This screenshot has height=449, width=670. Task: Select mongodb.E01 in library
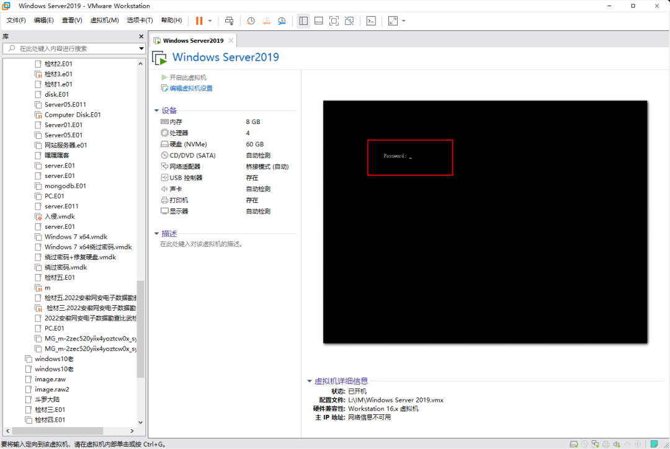tap(65, 186)
